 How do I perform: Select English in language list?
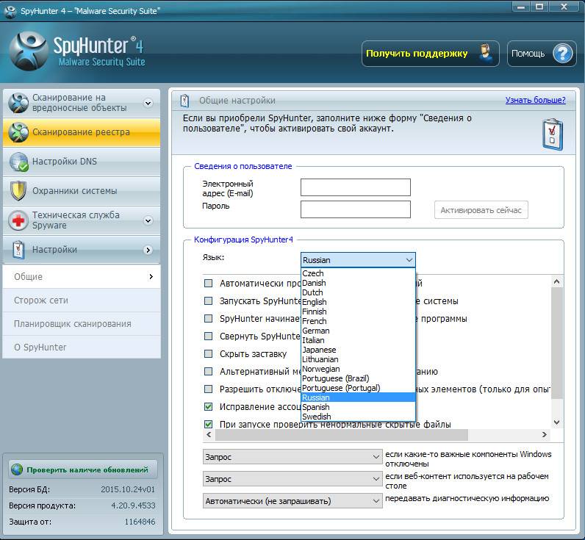click(358, 302)
